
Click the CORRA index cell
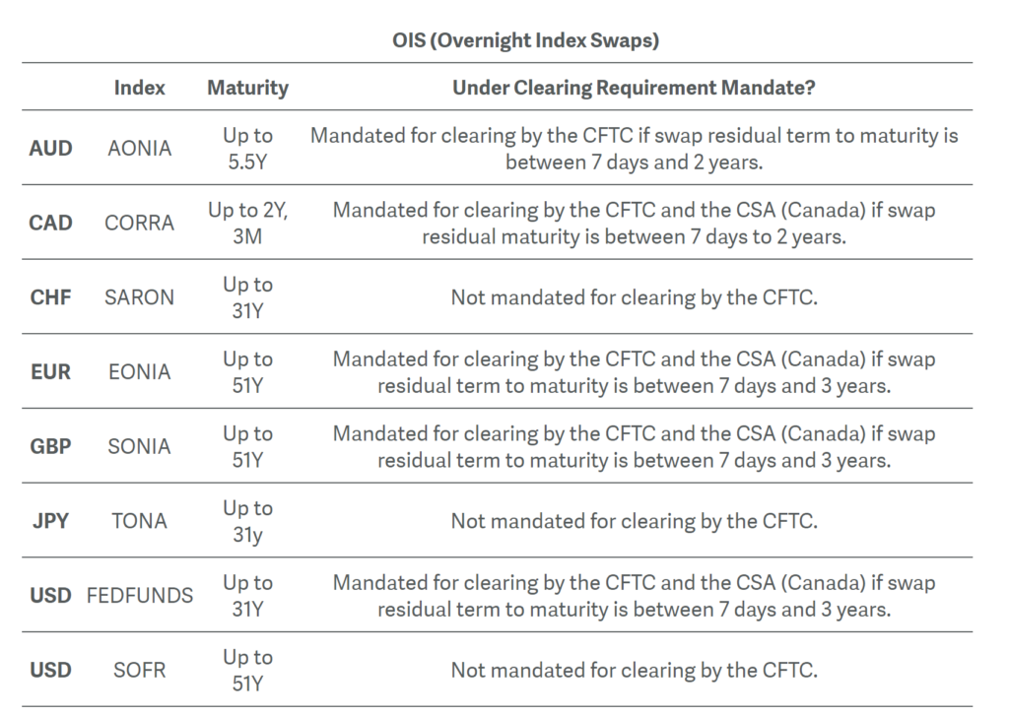click(139, 223)
